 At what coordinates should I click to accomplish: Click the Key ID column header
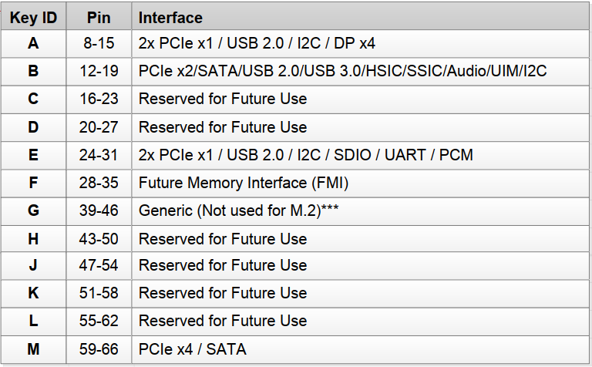tap(33, 17)
